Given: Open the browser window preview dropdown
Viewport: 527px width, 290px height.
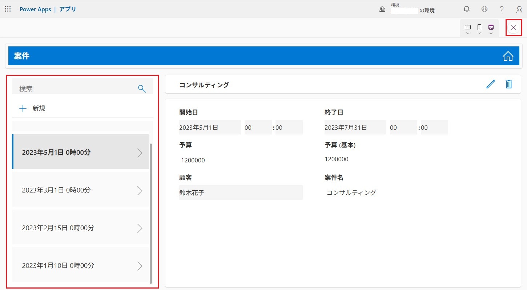Looking at the screenshot, I should tap(491, 28).
